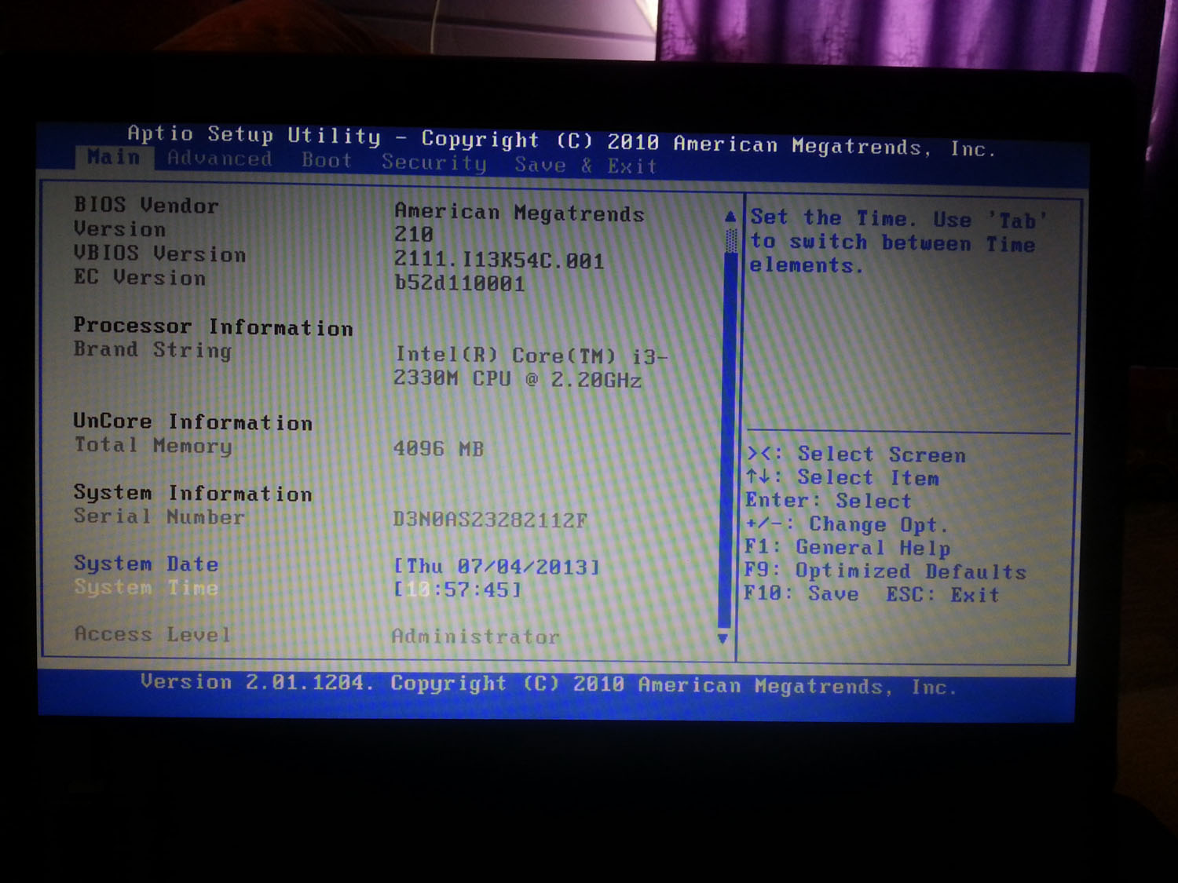Click the scrollbar up arrow
Screen dimensions: 1178x883
730,216
